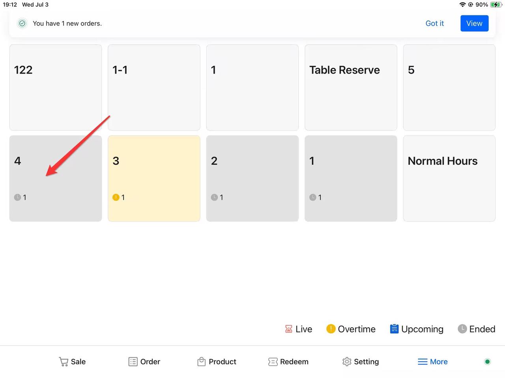The width and height of the screenshot is (505, 378).
Task: Open the Redeem ticket icon
Action: (x=273, y=361)
